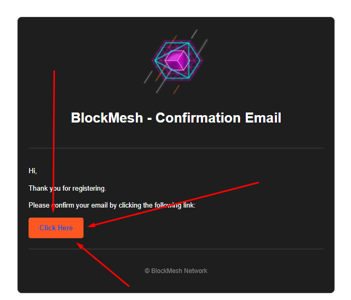Select the BlockMesh - Confirmation Email heading
This screenshot has width=351, height=300.
click(x=176, y=118)
